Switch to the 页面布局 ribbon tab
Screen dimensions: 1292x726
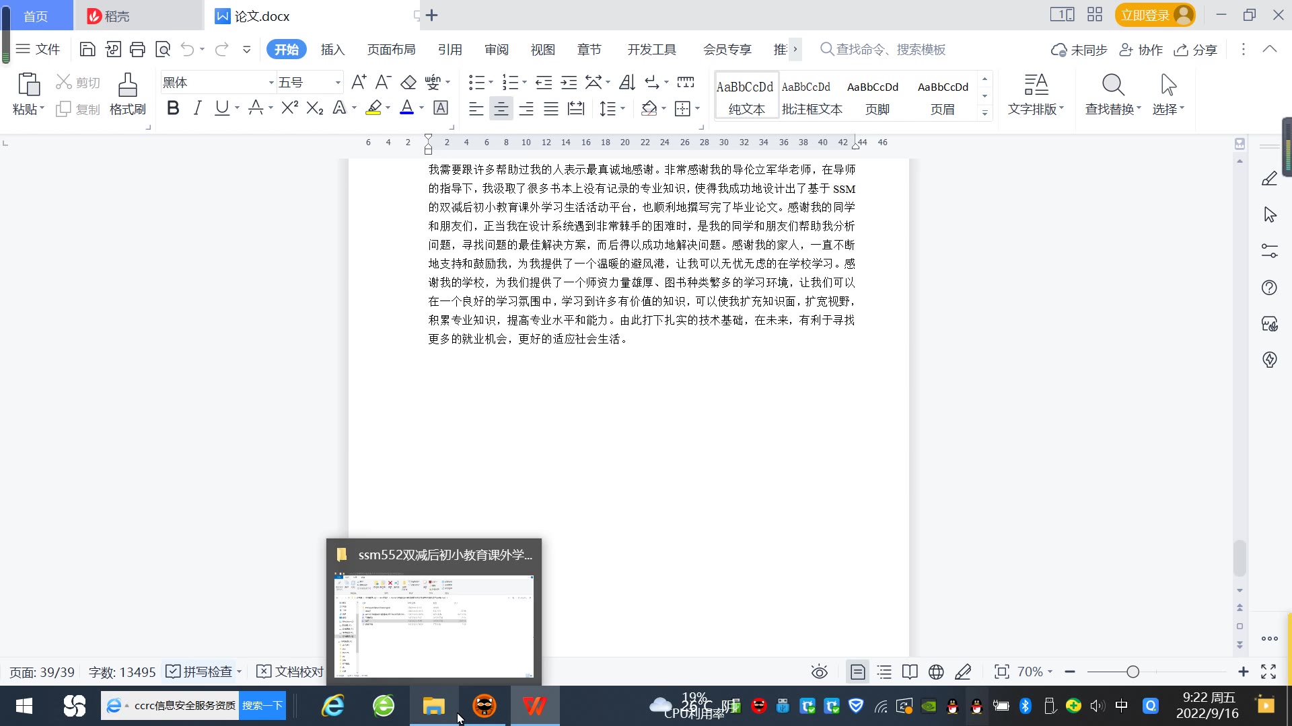pyautogui.click(x=391, y=50)
